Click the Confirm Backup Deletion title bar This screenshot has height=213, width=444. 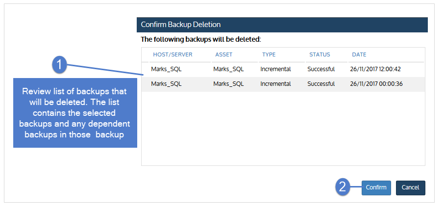pos(282,25)
